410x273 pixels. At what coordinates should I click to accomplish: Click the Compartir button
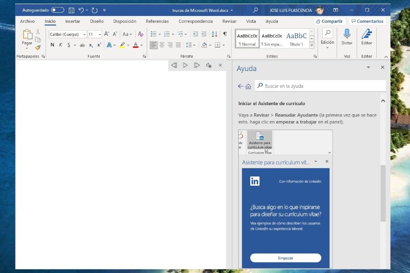[329, 21]
